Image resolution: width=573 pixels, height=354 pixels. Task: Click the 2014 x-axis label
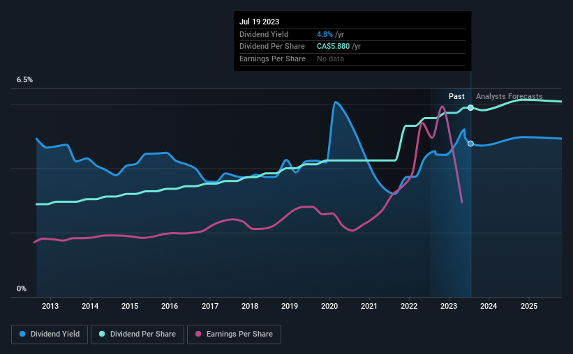[x=90, y=306]
